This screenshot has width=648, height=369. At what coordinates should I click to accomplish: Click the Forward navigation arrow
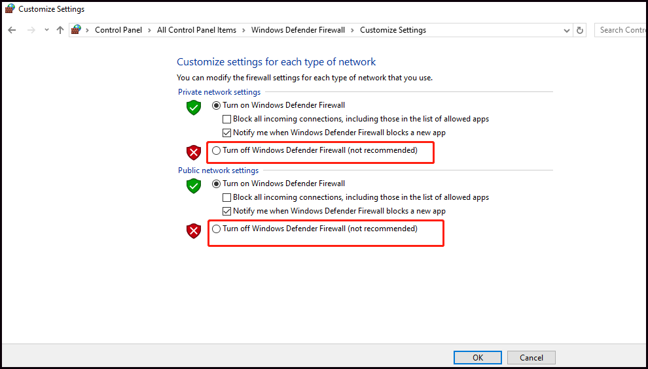tap(31, 30)
